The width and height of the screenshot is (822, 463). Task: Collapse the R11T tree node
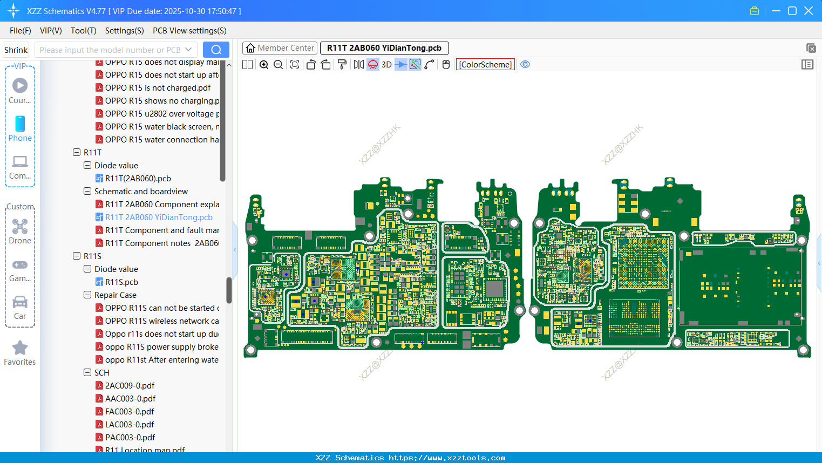click(x=77, y=152)
